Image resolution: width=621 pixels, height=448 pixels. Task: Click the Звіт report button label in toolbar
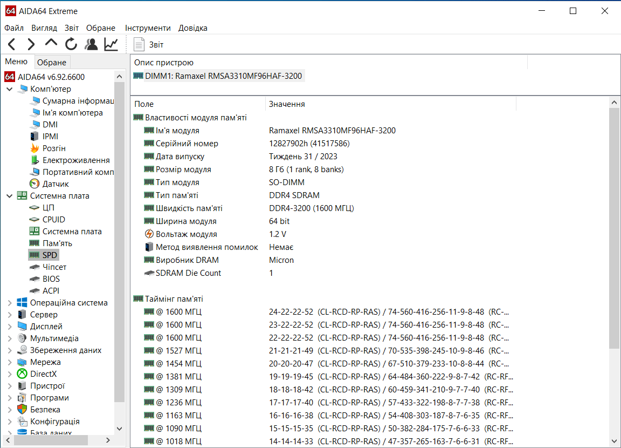point(156,44)
